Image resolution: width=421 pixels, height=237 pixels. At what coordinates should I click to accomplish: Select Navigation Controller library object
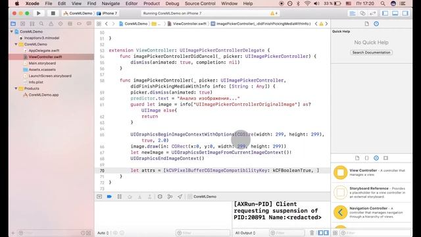pos(372,212)
